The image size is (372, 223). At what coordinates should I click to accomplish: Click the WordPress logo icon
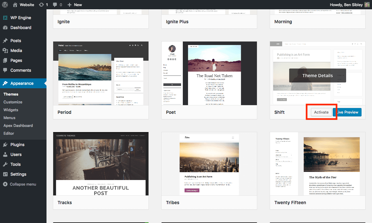point(5,5)
